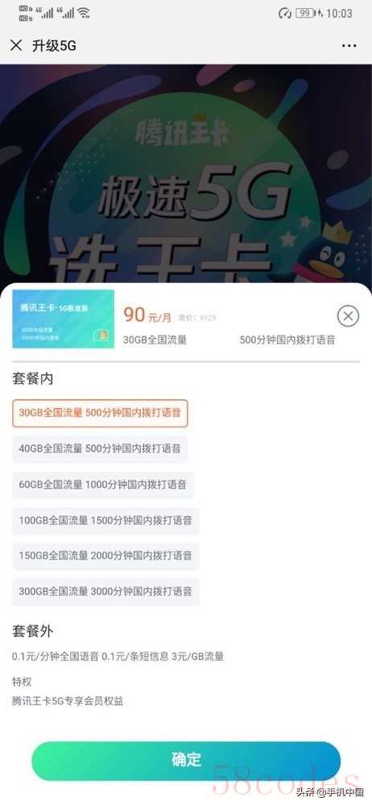Screen dimensions: 372x805
Task: Select 40GB全国流量 500分钟 plan option
Action: [100, 448]
